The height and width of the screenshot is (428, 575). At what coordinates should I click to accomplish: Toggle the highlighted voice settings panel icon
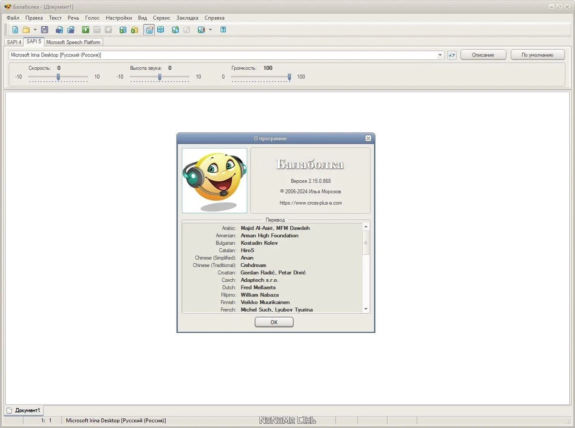click(x=149, y=30)
